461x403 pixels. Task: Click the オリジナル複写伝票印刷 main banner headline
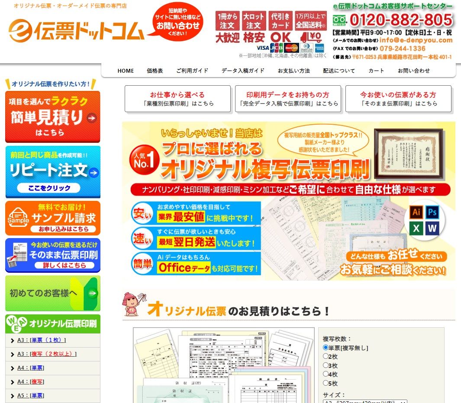tap(265, 169)
